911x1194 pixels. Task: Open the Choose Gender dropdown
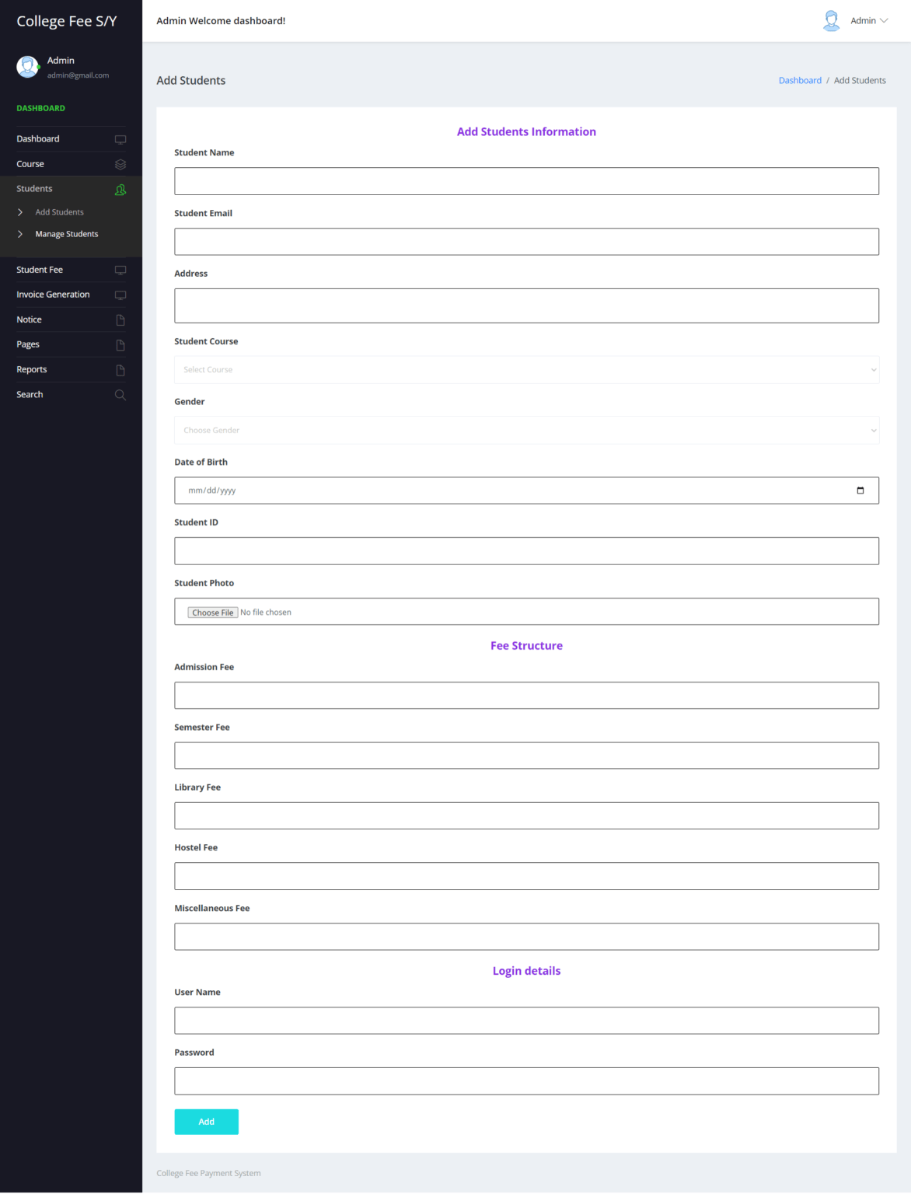pos(526,430)
